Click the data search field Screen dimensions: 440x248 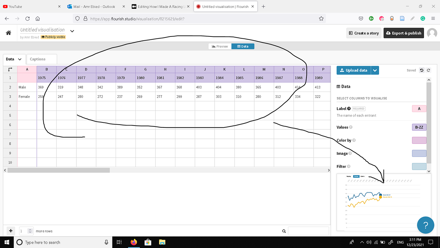coord(308,231)
